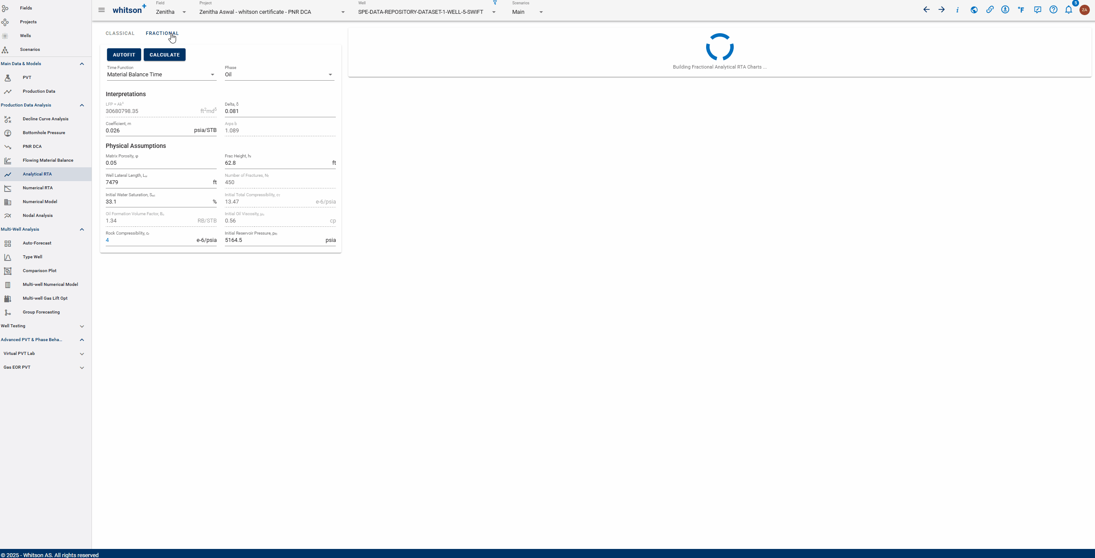Select the Fractional tab
The height and width of the screenshot is (558, 1095).
coord(162,33)
